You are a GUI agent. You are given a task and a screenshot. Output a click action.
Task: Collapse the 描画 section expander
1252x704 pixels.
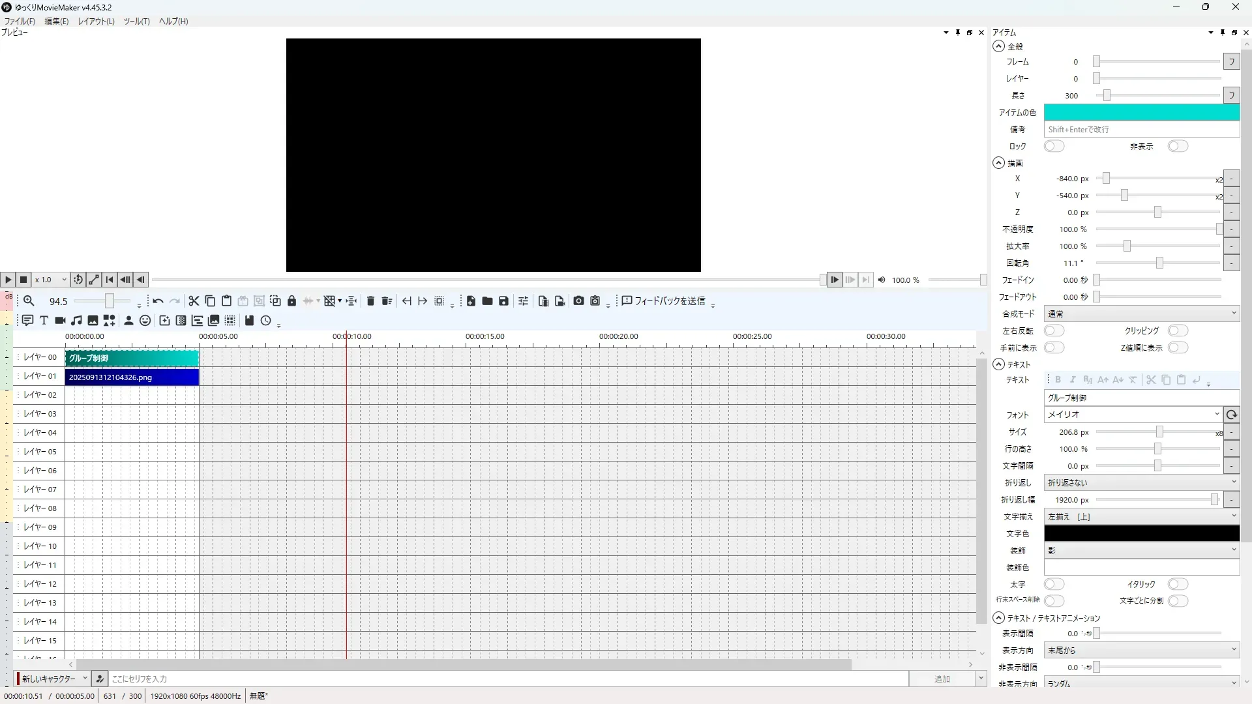[x=998, y=163]
